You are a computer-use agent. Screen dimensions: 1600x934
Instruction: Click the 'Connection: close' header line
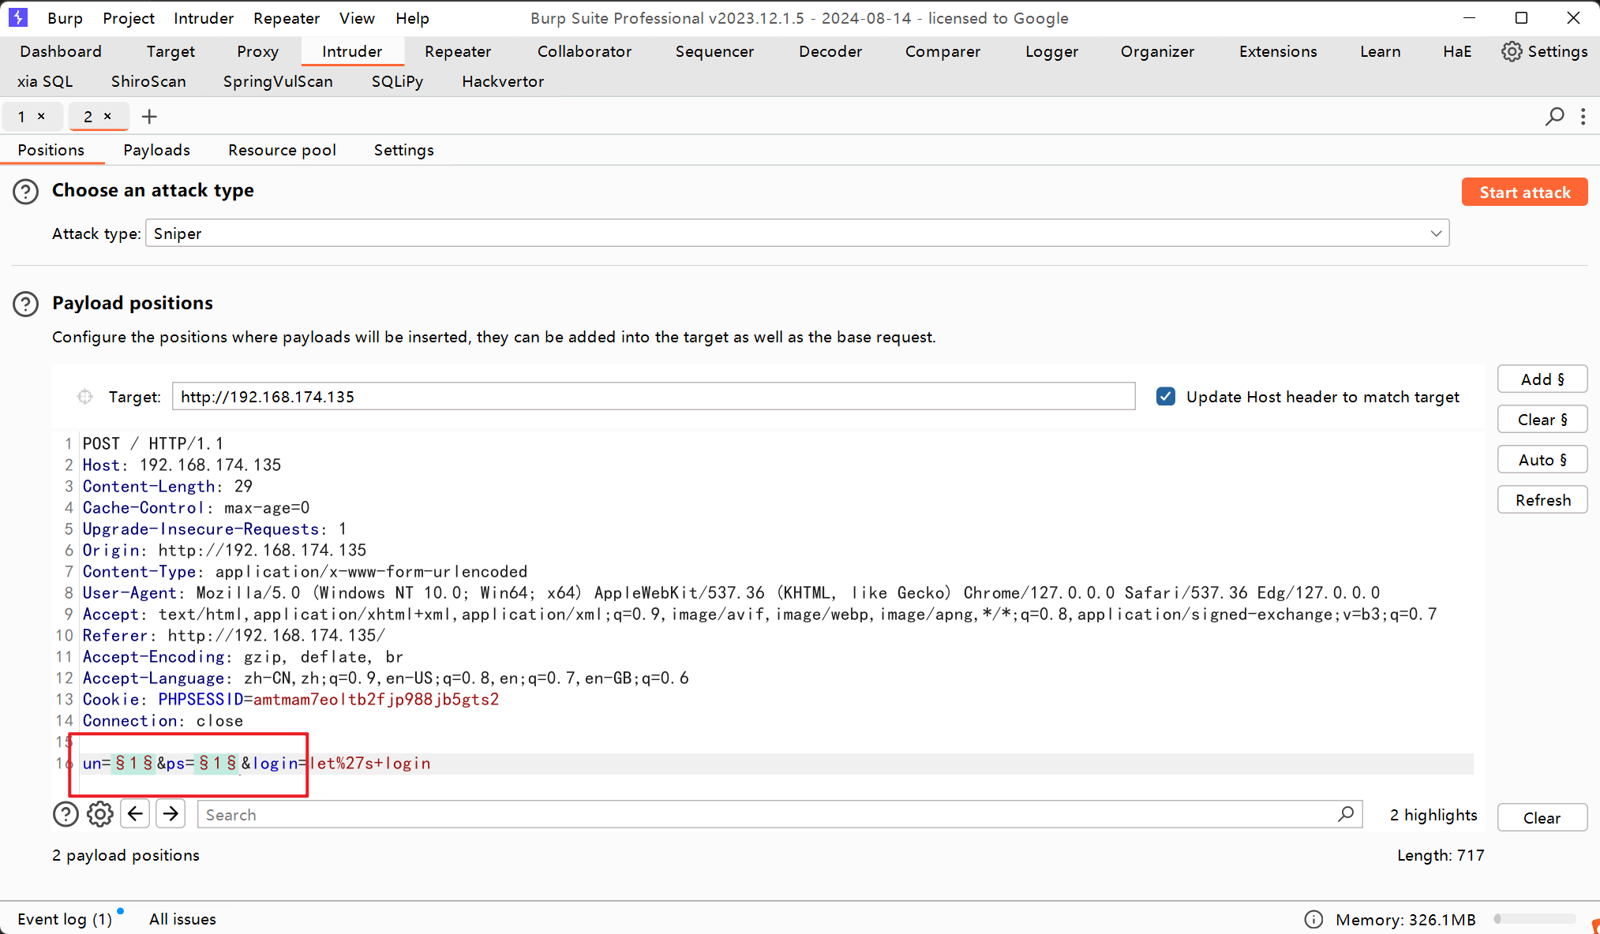(163, 721)
